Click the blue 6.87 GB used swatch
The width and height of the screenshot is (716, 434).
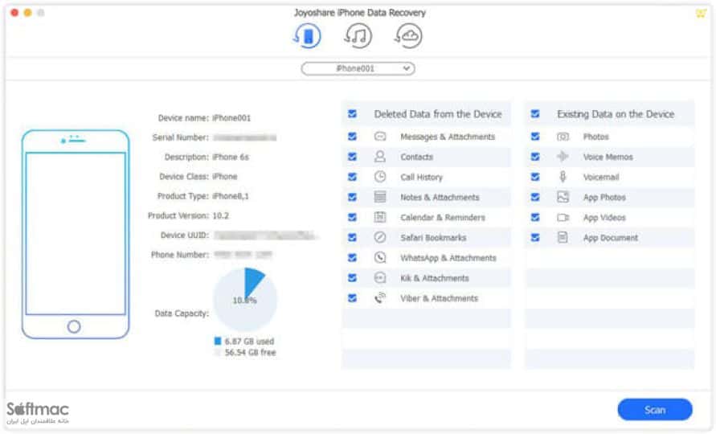[218, 341]
